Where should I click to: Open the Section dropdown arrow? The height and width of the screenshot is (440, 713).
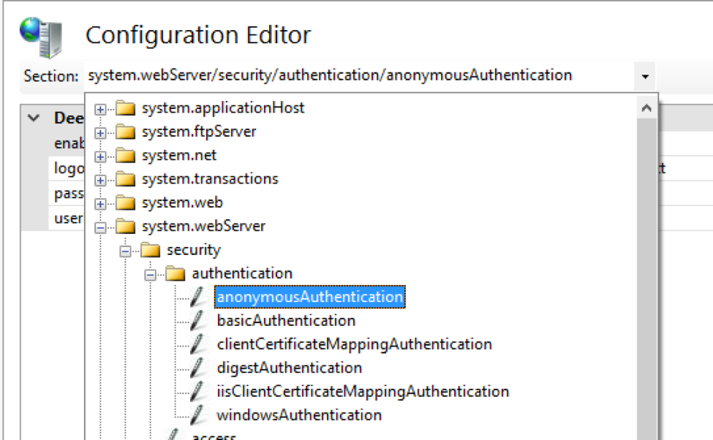(x=645, y=76)
